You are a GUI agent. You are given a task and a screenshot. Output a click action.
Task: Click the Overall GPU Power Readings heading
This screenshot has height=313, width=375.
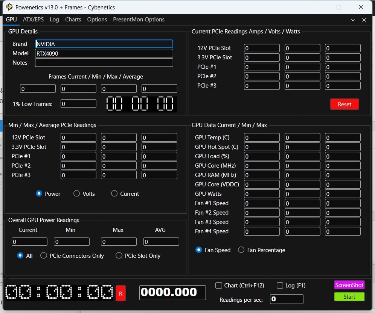pos(44,220)
